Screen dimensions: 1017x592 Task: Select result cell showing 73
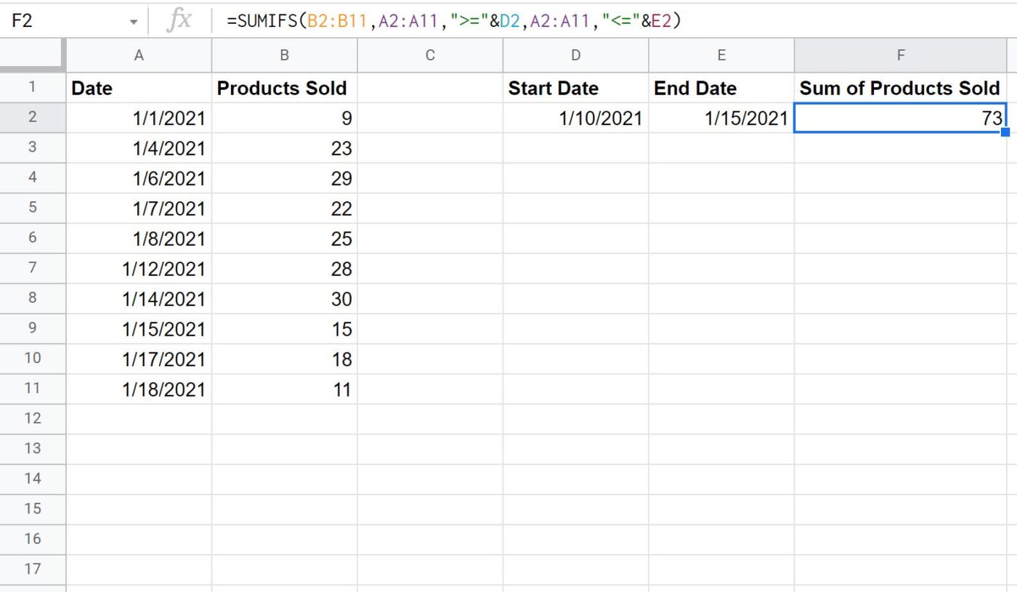901,118
